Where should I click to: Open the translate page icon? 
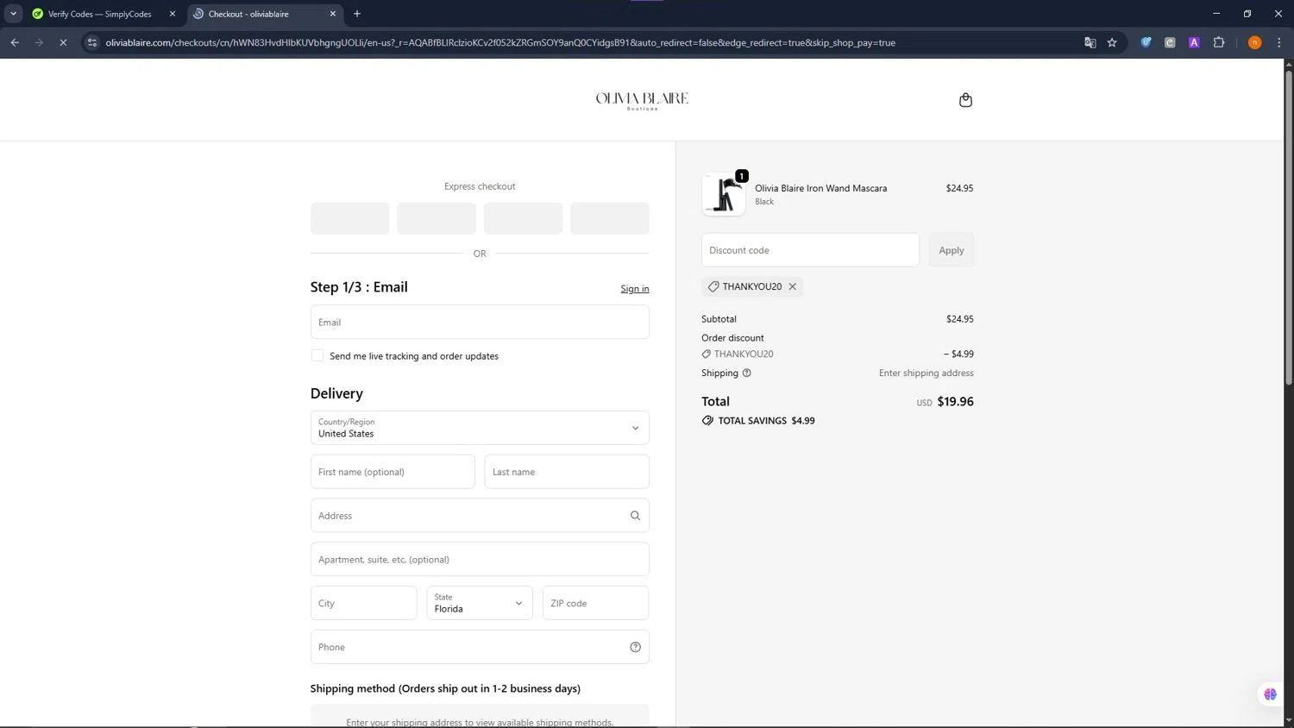(x=1090, y=42)
